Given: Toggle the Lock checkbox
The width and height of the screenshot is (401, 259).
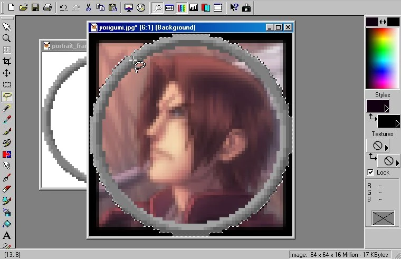Looking at the screenshot, I should 370,172.
